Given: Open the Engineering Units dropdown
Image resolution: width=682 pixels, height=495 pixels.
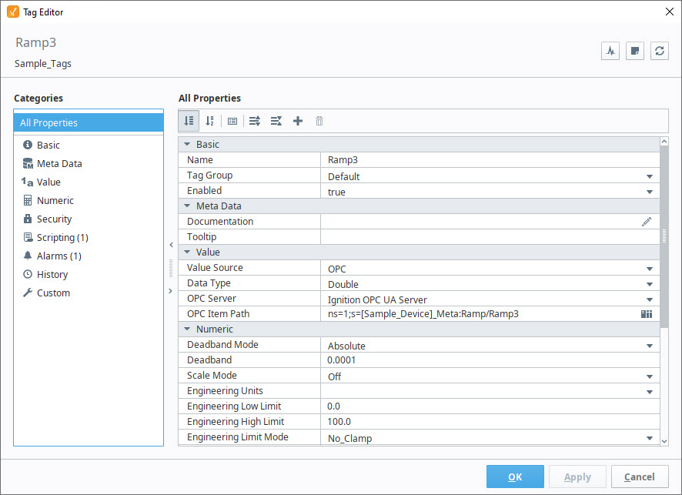Looking at the screenshot, I should pos(650,392).
